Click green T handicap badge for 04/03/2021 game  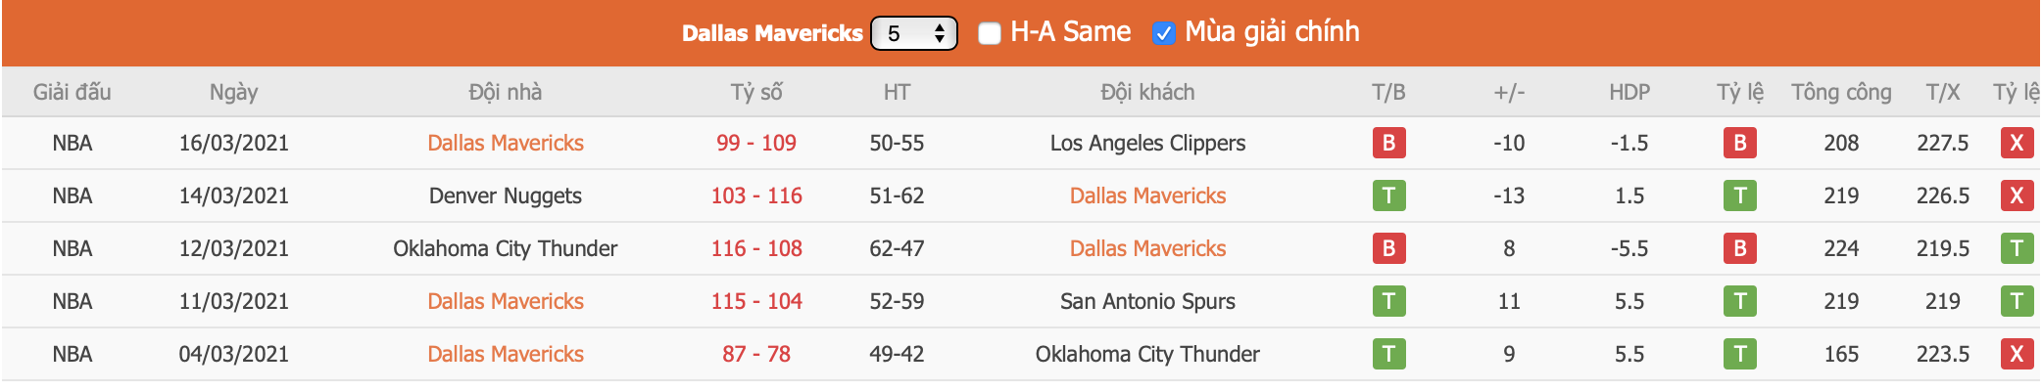[1739, 355]
